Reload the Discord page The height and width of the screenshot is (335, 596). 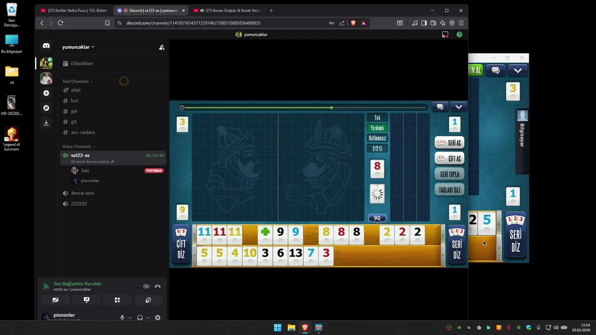[61, 23]
